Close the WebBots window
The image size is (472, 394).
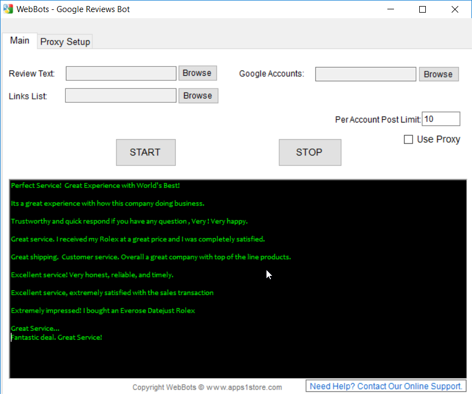455,9
